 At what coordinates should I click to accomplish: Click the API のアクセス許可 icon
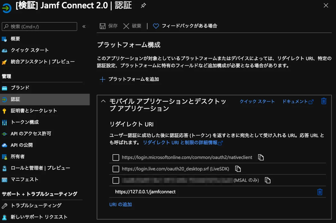pos(4,134)
